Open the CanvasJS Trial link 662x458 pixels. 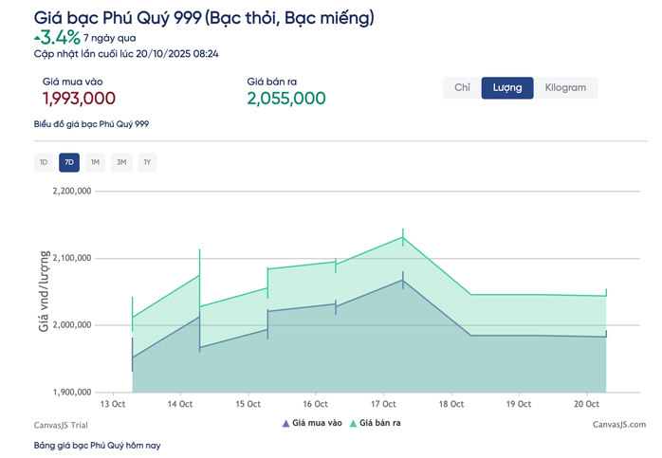[x=60, y=425]
